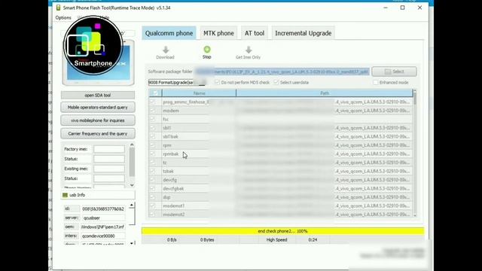Select the fsc row name
Image resolution: width=482 pixels, height=271 pixels.
[x=166, y=119]
